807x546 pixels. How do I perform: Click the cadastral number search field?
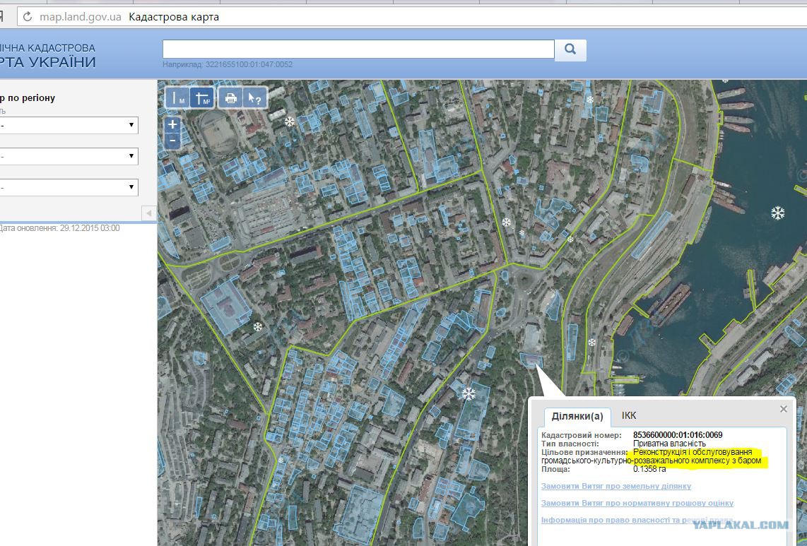pos(358,49)
